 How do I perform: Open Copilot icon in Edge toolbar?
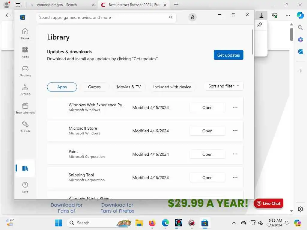click(300, 15)
